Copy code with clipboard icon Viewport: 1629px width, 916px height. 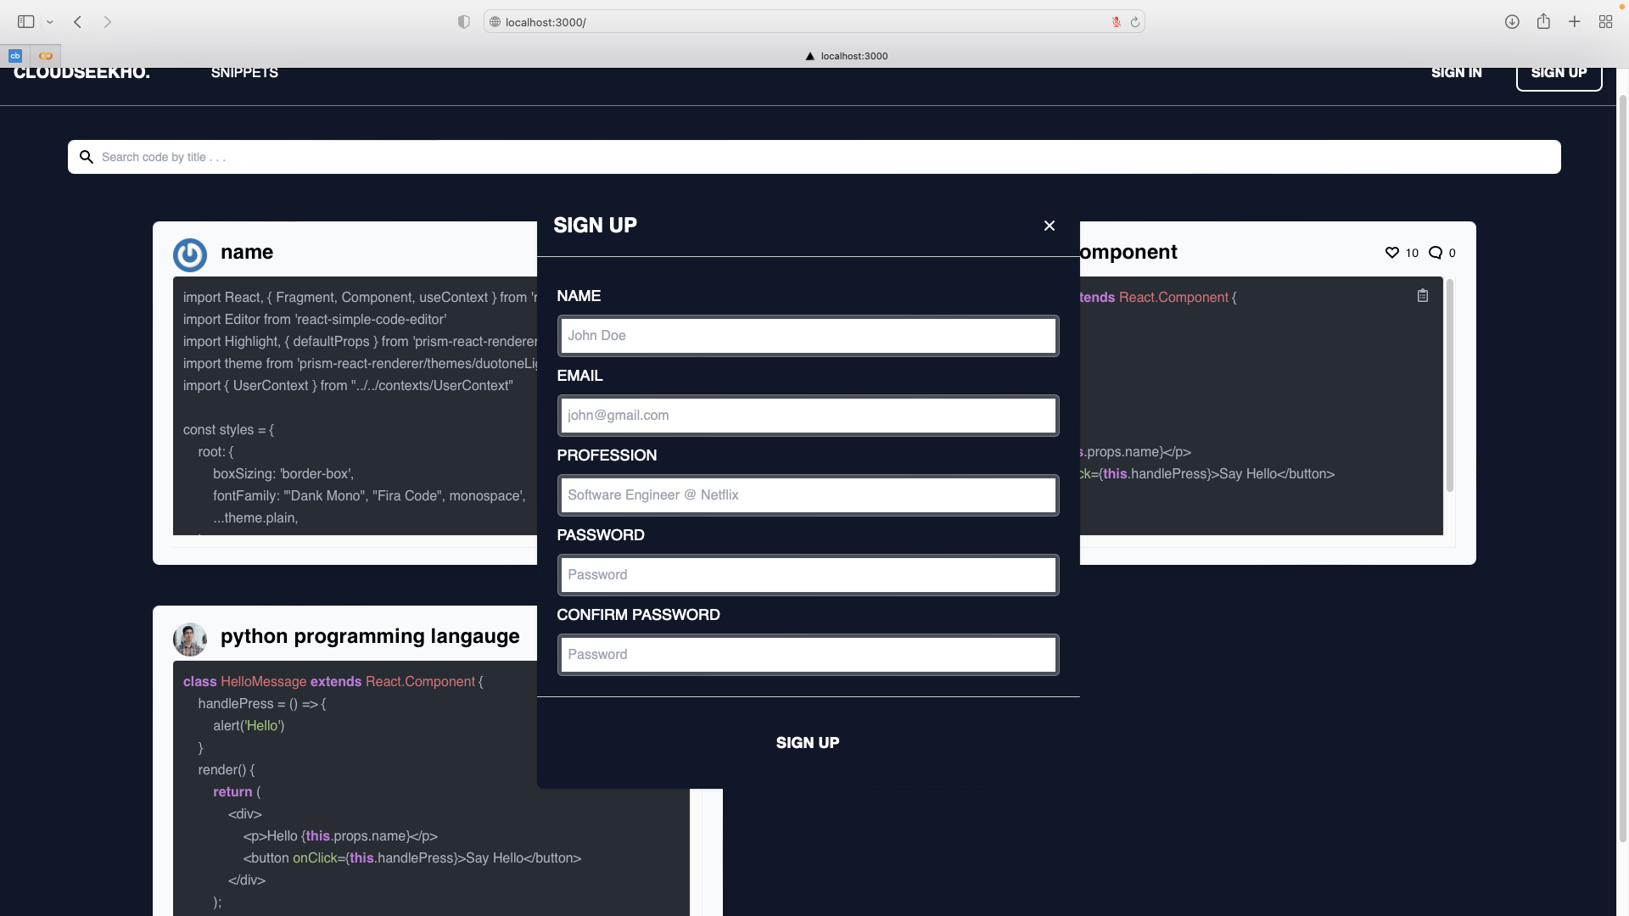(1423, 296)
